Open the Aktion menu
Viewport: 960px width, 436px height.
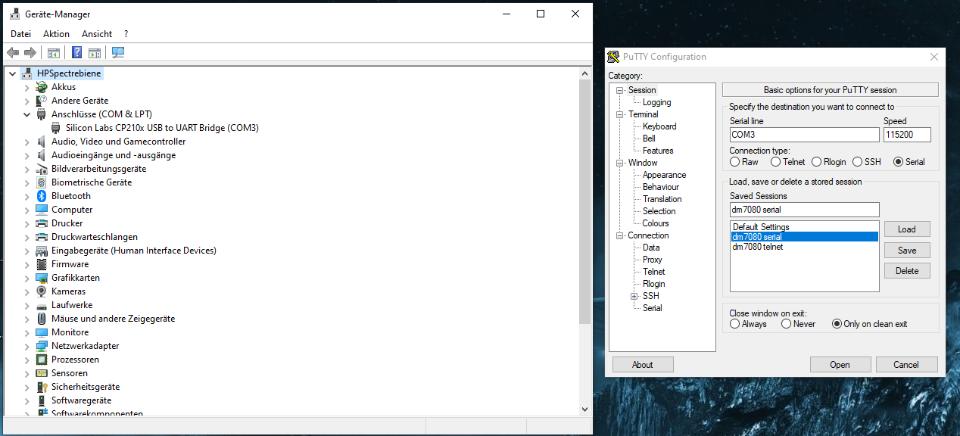pyautogui.click(x=56, y=34)
